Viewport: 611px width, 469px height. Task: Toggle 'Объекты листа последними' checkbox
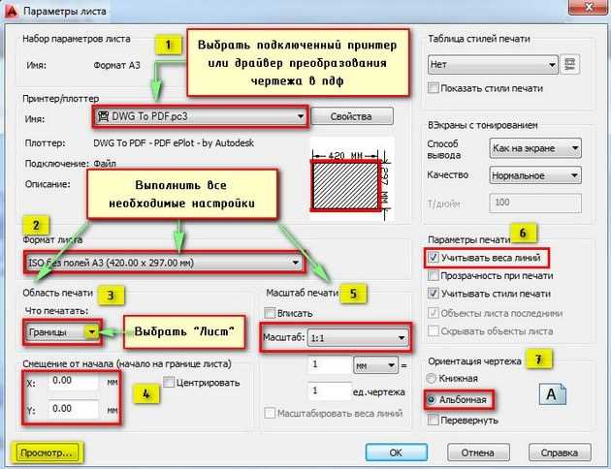click(433, 313)
